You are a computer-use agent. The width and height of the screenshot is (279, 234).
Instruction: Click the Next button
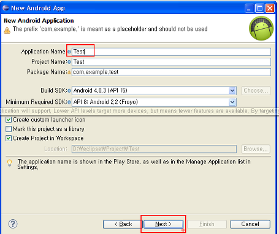pyautogui.click(x=163, y=224)
